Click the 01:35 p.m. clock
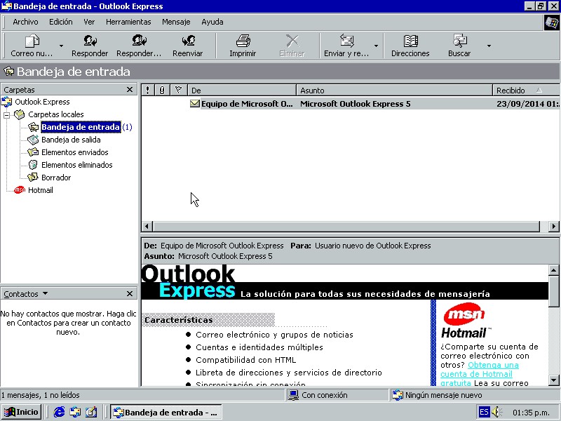561x421 pixels. (531, 413)
